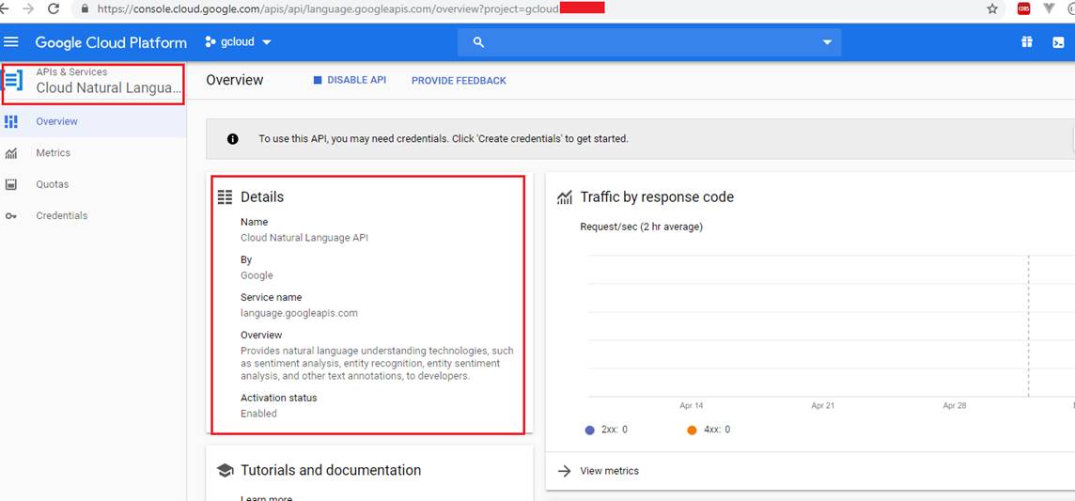Click the graduation cap Tutorials icon

(225, 471)
